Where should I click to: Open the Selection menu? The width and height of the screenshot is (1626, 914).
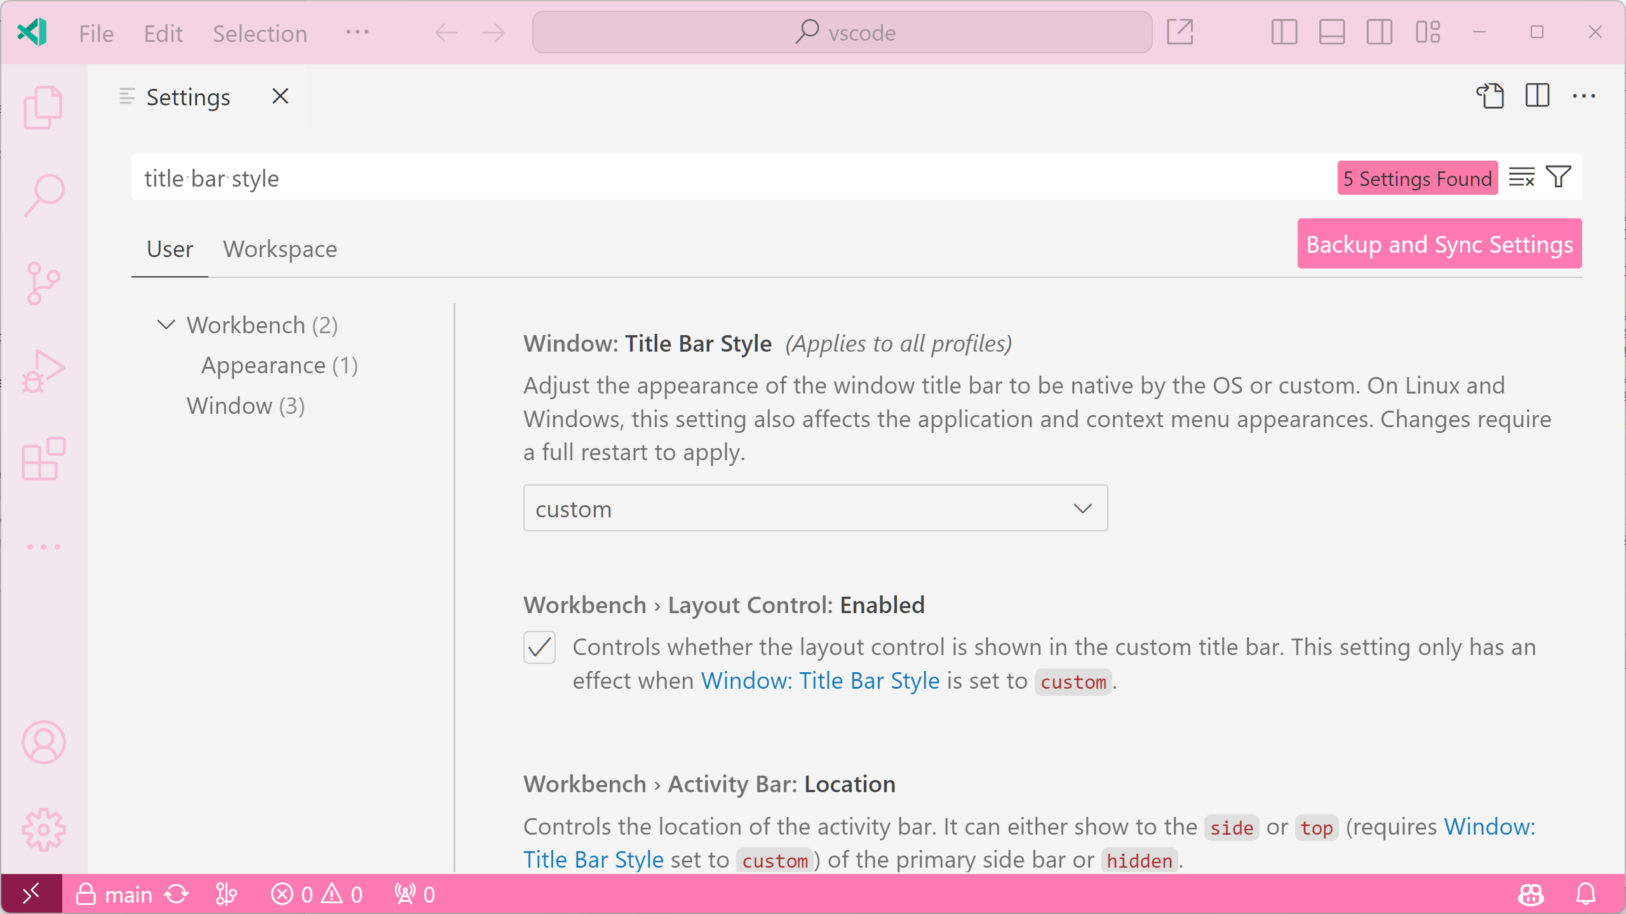(x=259, y=33)
